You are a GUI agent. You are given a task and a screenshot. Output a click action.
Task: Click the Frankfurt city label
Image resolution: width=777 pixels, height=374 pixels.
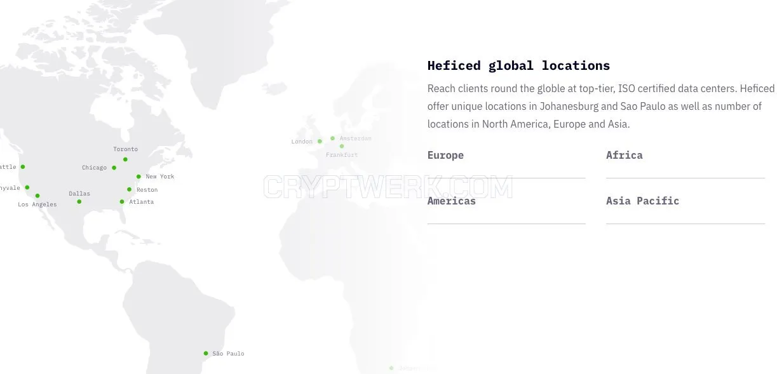point(342,155)
